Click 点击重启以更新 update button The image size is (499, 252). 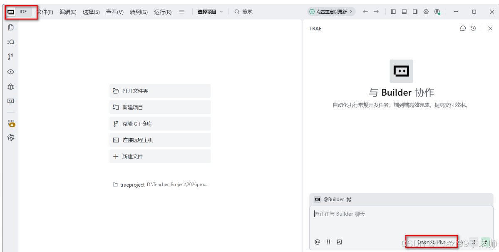click(x=331, y=12)
